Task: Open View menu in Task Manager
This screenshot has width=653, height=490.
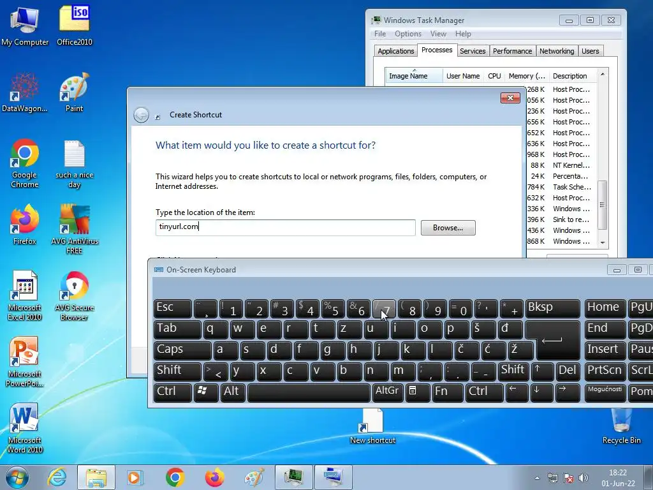Action: tap(438, 34)
